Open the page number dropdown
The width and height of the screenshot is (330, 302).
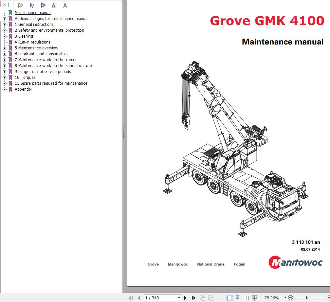(x=179, y=298)
